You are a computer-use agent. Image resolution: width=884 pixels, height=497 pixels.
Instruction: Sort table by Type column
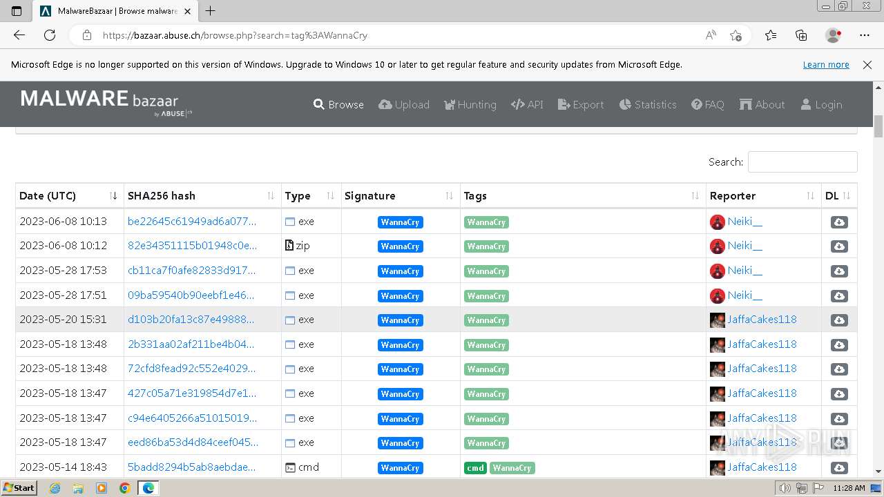[x=311, y=196]
